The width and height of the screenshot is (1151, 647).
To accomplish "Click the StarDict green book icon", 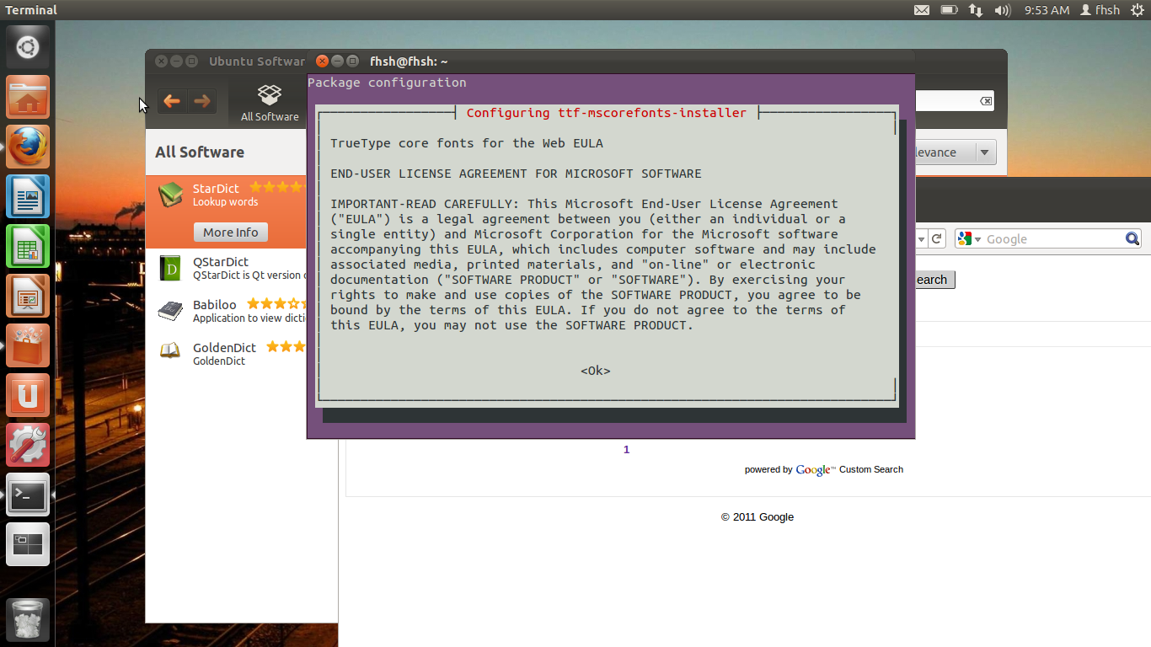I will pos(170,195).
